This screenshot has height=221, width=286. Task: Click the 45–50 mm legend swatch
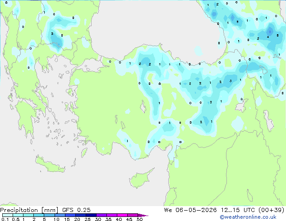point(133,215)
